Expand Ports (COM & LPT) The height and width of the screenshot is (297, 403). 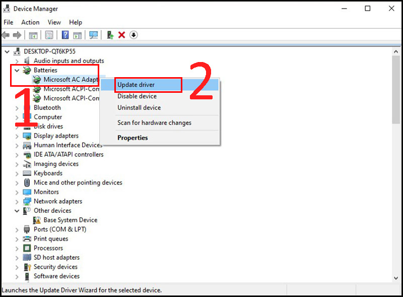tap(17, 229)
